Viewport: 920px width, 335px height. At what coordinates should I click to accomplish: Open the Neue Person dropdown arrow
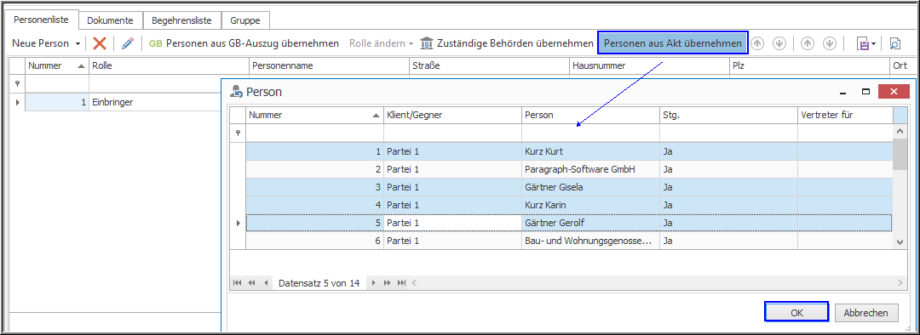[78, 44]
